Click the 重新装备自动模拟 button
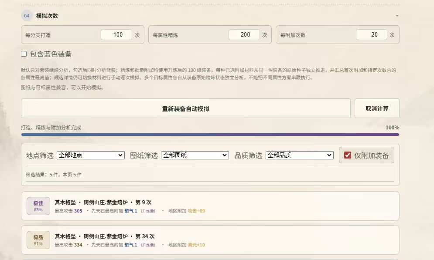 tap(186, 108)
